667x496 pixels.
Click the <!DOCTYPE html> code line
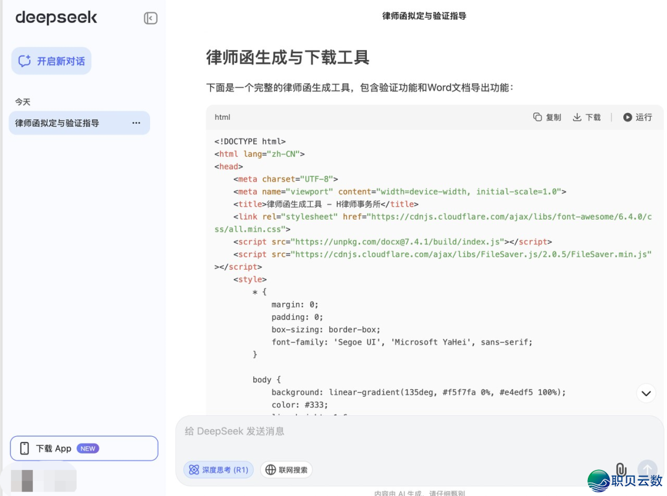pyautogui.click(x=250, y=141)
